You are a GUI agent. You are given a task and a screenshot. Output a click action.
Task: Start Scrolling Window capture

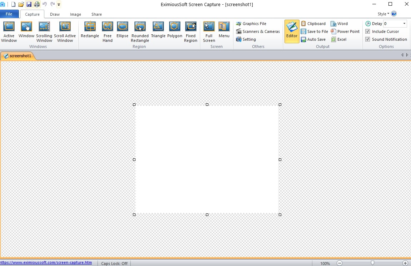pos(44,32)
